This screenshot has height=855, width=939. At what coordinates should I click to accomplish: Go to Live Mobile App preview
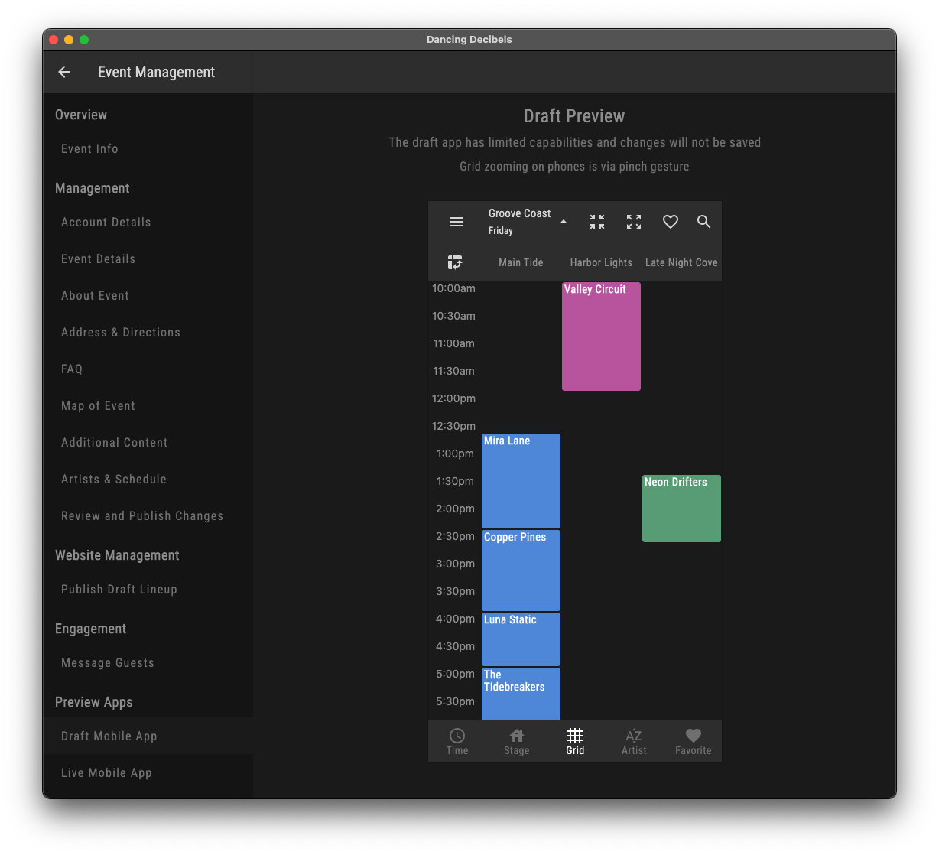pyautogui.click(x=106, y=772)
